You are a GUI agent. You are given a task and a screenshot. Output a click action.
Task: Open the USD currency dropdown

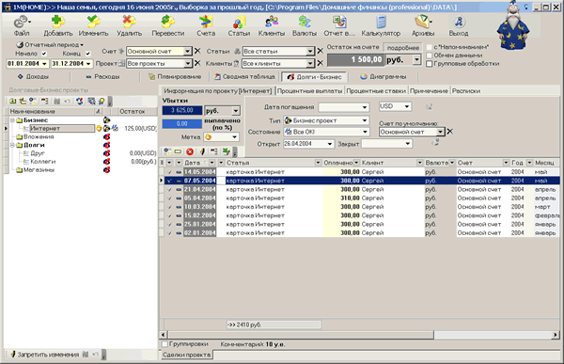[407, 106]
